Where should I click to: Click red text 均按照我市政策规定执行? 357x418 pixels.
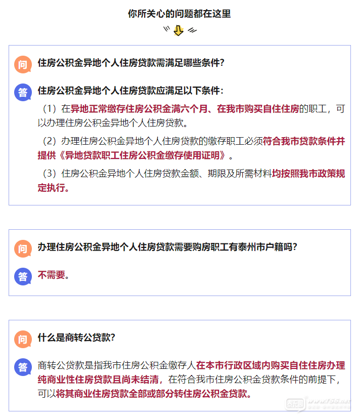tap(308, 174)
